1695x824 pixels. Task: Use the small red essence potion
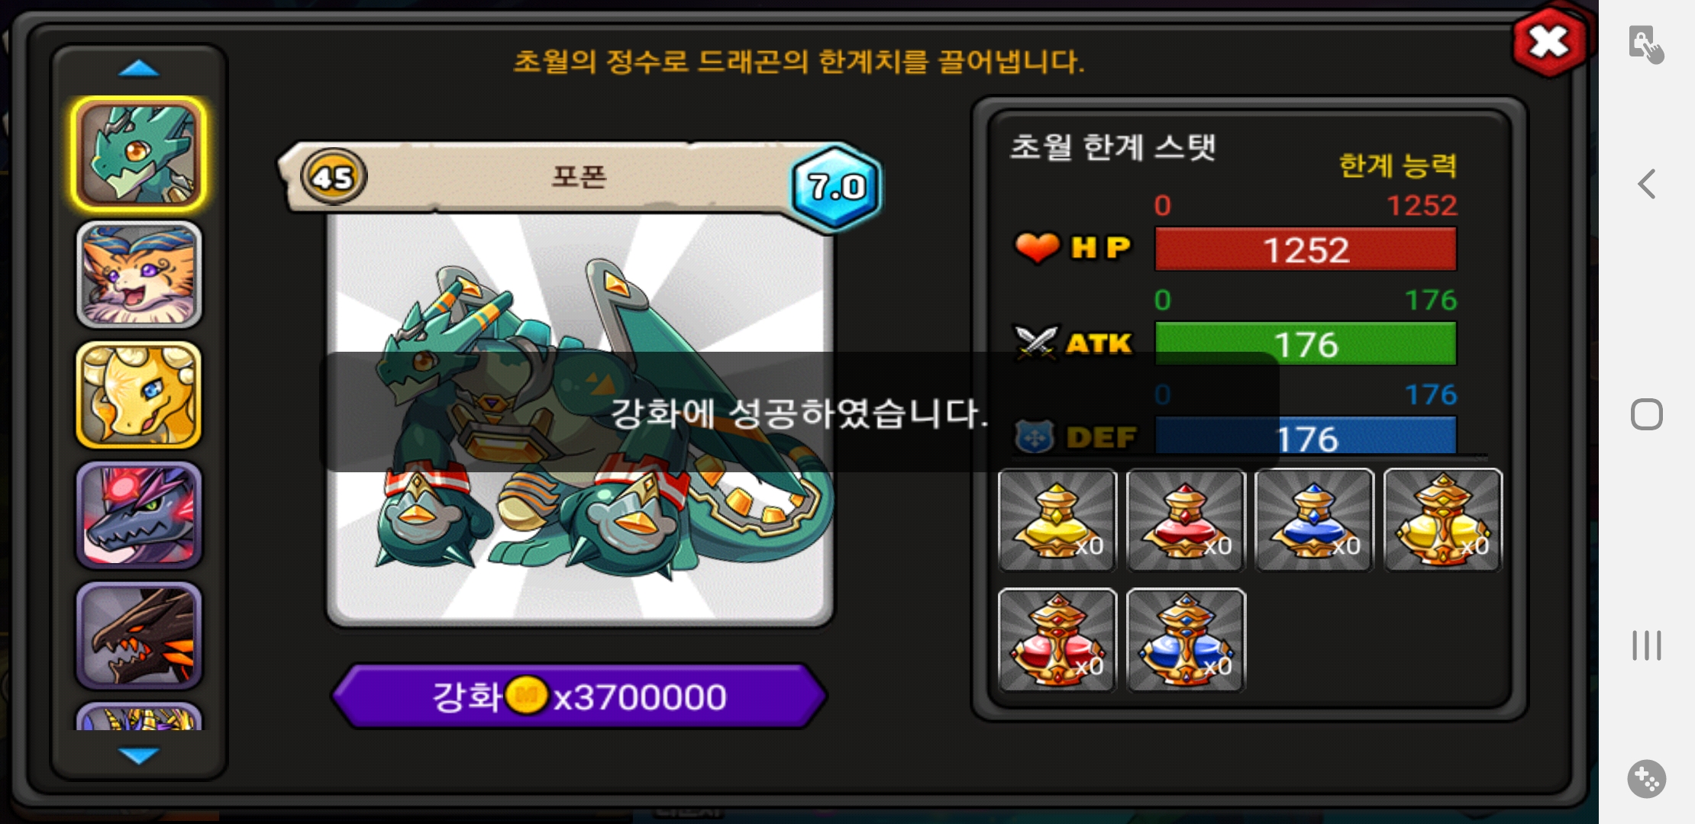click(x=1186, y=520)
